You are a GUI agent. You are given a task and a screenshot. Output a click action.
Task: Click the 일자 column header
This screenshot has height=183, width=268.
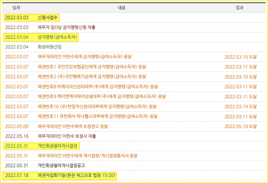click(x=16, y=8)
